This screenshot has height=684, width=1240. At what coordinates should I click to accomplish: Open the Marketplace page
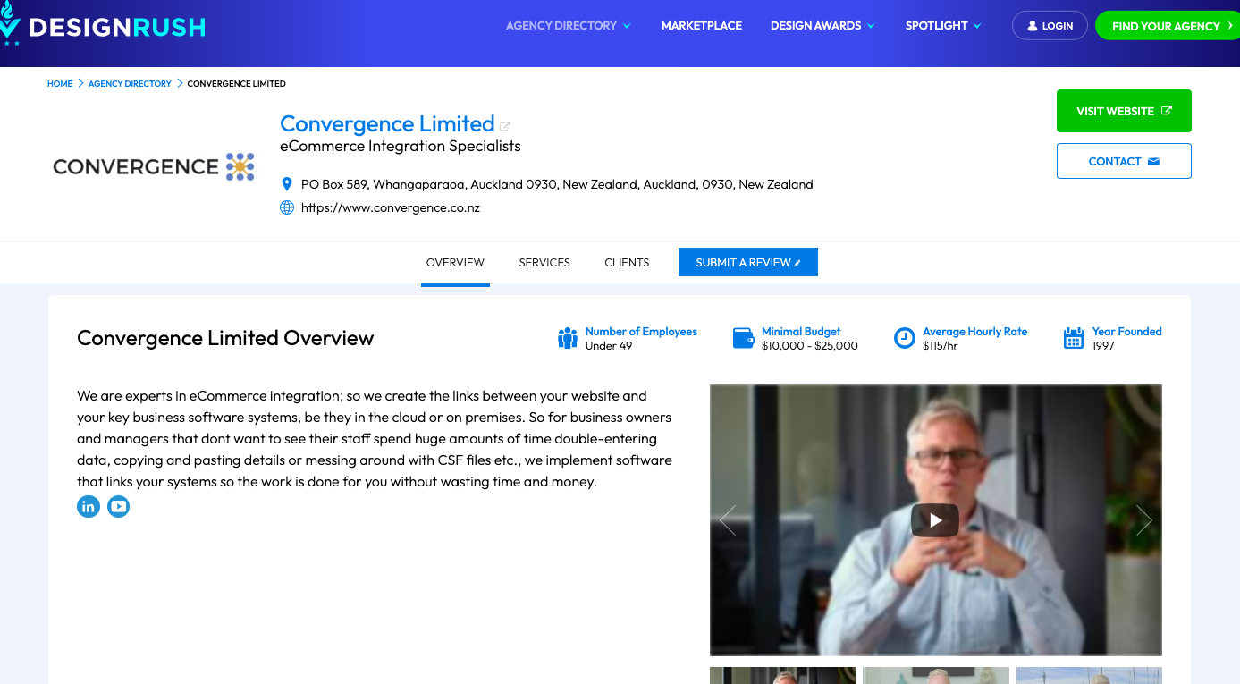(x=702, y=26)
